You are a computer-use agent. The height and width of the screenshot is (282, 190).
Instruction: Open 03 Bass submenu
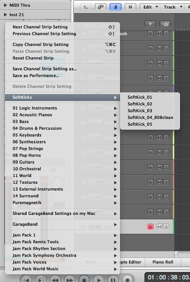click(62, 122)
